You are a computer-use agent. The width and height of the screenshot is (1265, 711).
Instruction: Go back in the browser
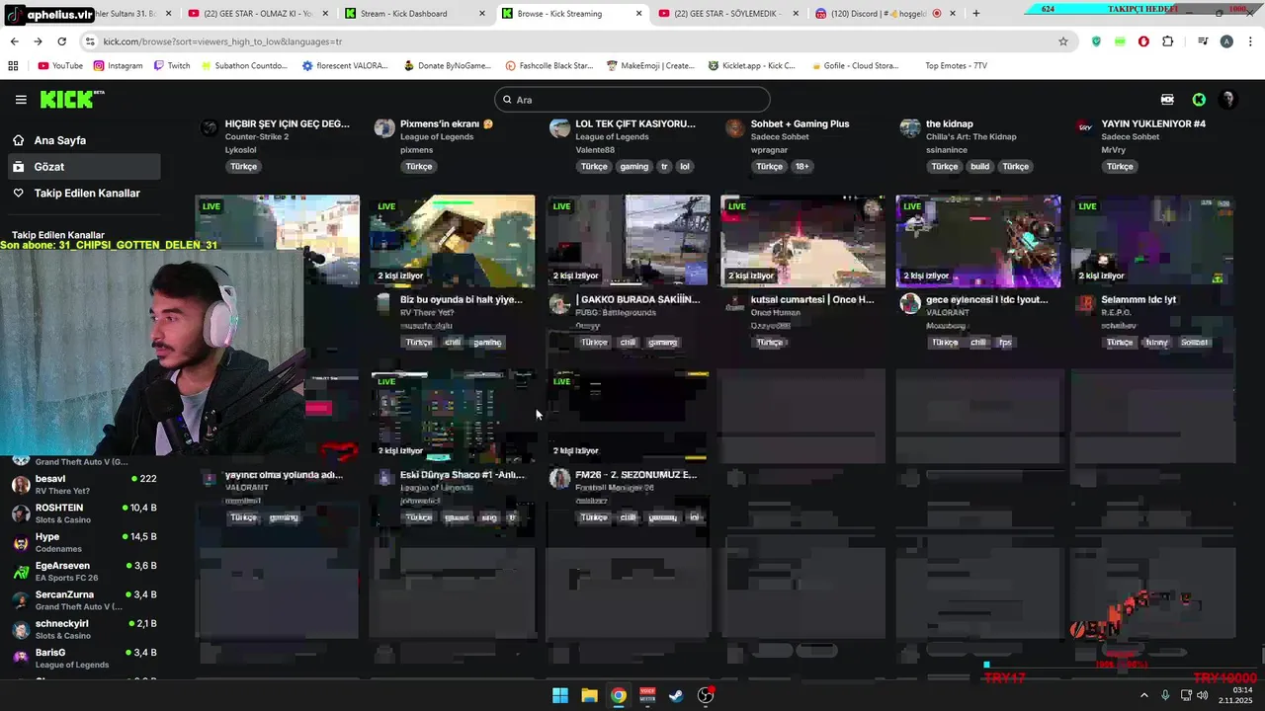(x=14, y=41)
